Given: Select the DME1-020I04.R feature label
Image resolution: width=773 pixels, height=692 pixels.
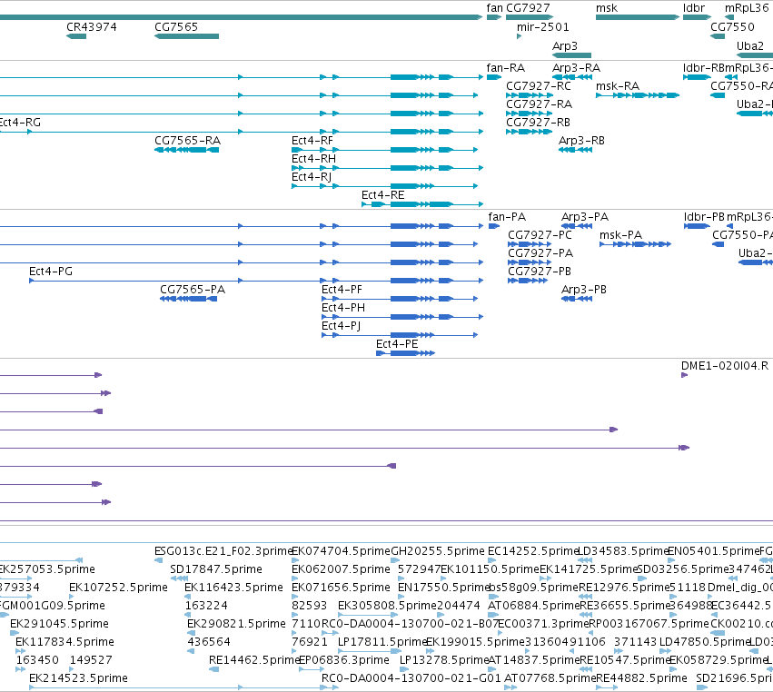Looking at the screenshot, I should (x=725, y=365).
